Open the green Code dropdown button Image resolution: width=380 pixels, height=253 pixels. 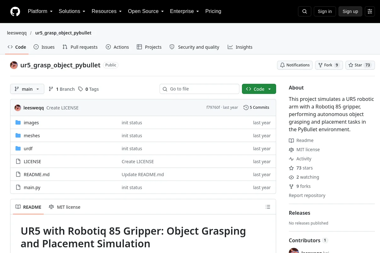[259, 89]
